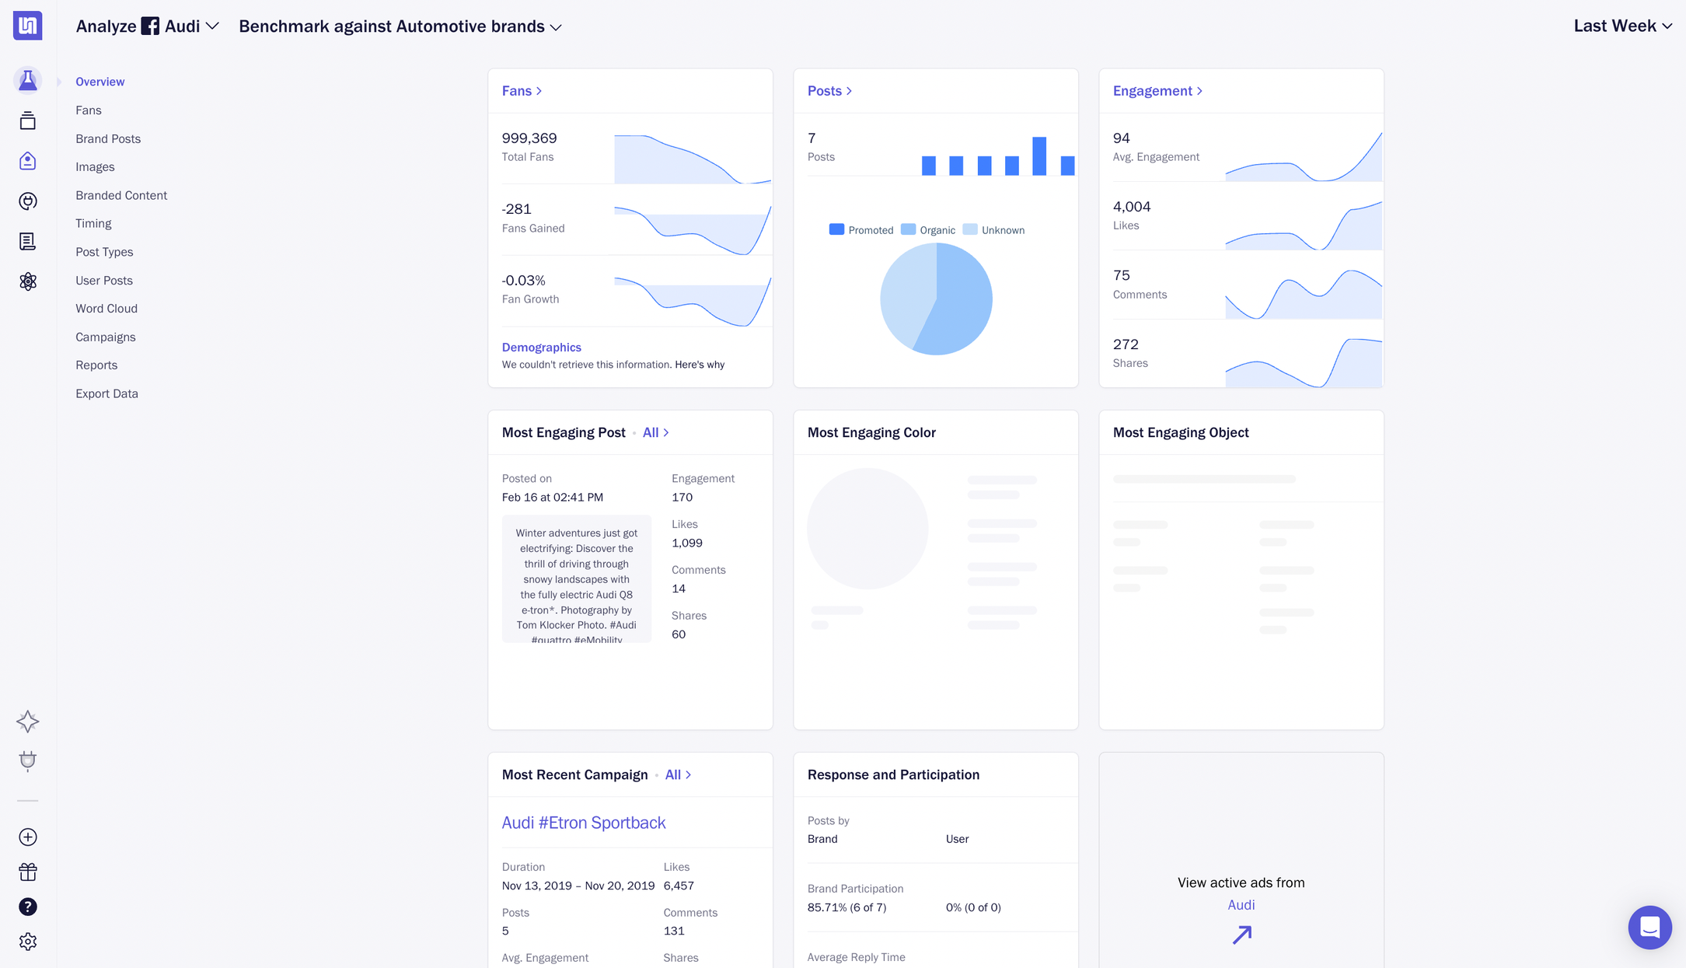This screenshot has height=968, width=1686.
Task: Open the stacked archive sidebar icon
Action: 28,121
